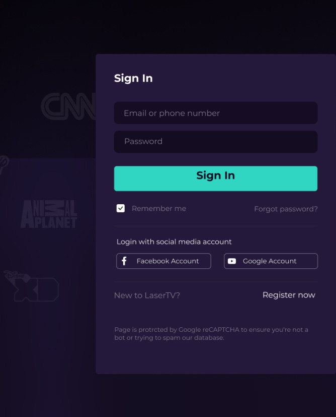Click the YouTube-style play icon
Screen dimensions: 336x417
click(x=232, y=261)
